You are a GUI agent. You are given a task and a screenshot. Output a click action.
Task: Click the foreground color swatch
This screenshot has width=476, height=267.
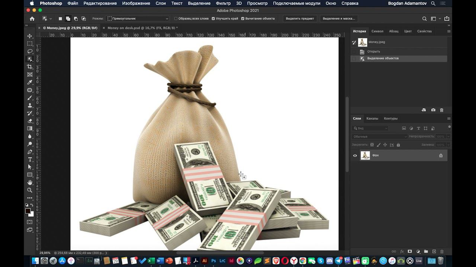click(x=28, y=211)
